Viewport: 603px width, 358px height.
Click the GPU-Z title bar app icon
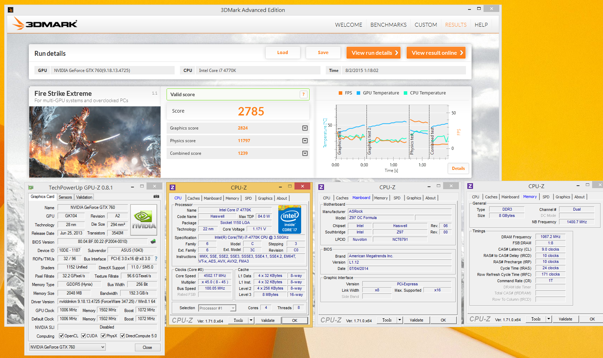pyautogui.click(x=31, y=187)
